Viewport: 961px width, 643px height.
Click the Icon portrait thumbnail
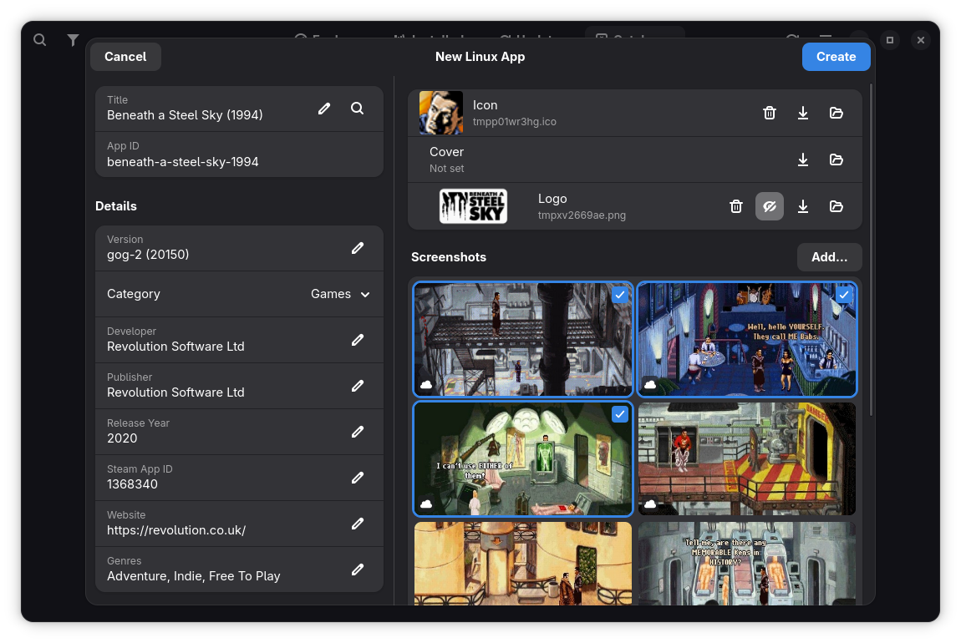[x=441, y=113]
